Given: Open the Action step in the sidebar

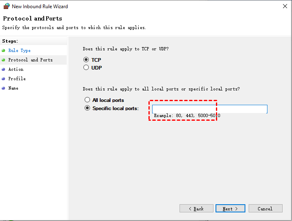Looking at the screenshot, I should (x=16, y=70).
